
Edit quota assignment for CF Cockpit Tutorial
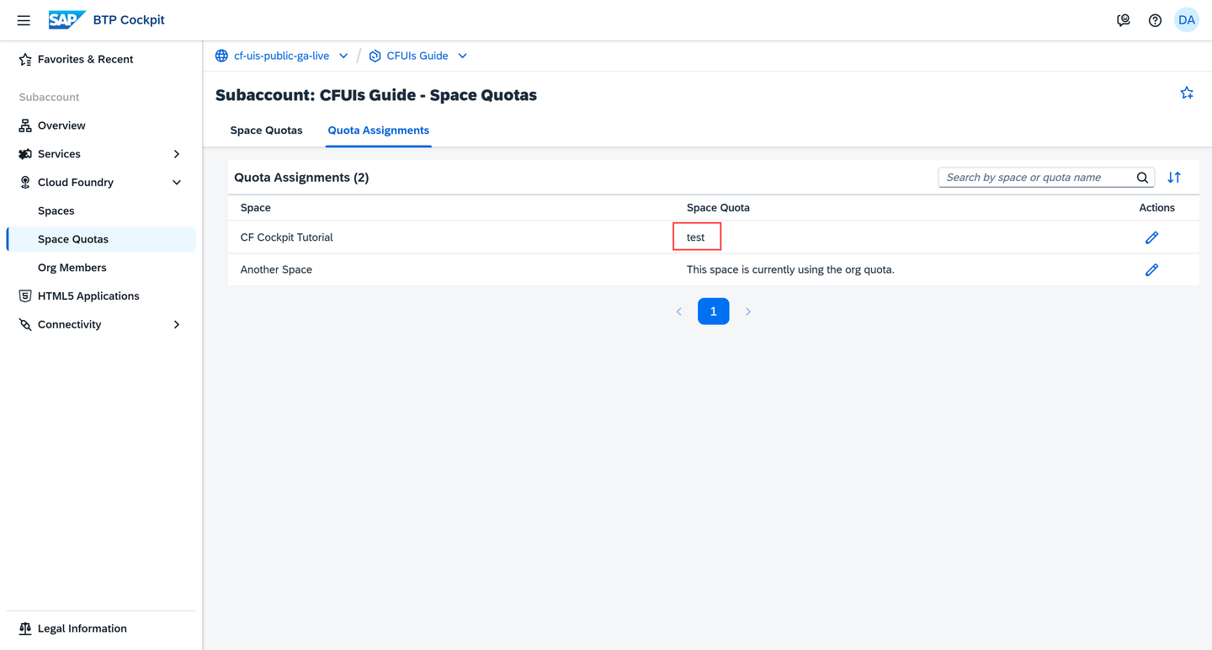tap(1151, 237)
